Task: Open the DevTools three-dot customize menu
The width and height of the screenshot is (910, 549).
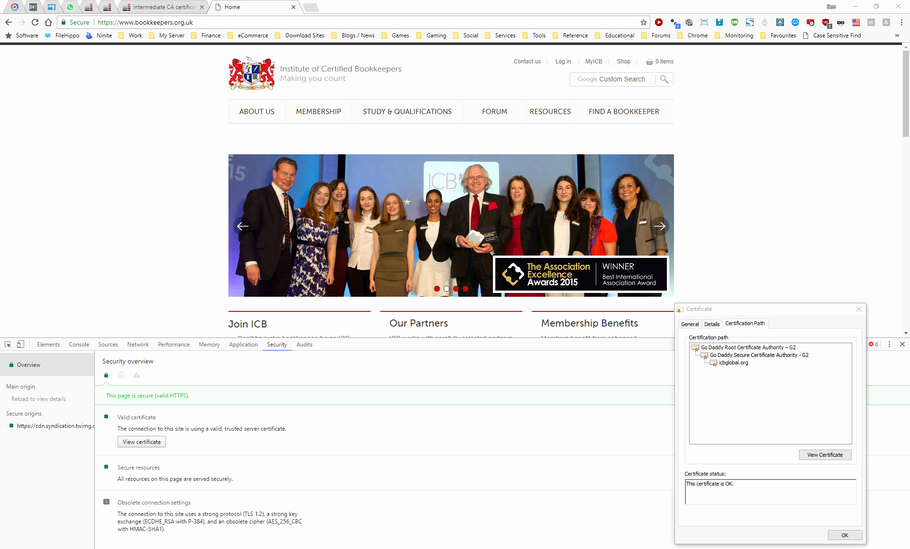Action: tap(889, 345)
